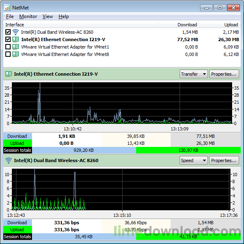The width and height of the screenshot is (244, 244).
Task: Sort by the Download column header
Action: pyautogui.click(x=179, y=25)
